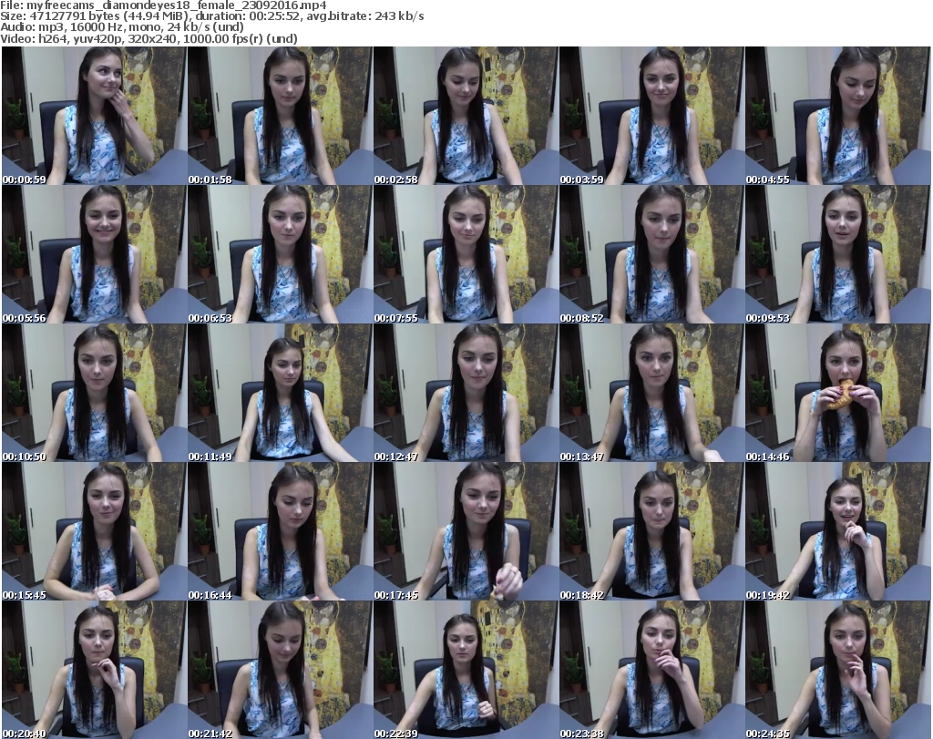
Task: Open the frame stamped 00:21:42
Action: 280,670
